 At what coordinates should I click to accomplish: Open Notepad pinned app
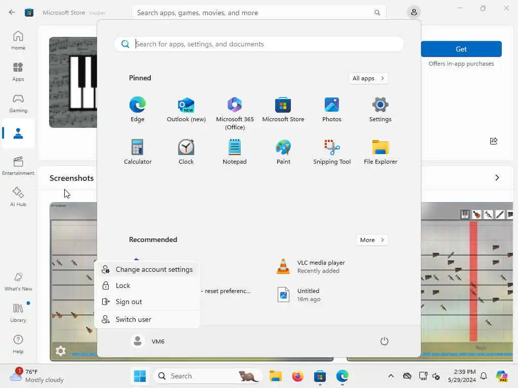tap(235, 152)
